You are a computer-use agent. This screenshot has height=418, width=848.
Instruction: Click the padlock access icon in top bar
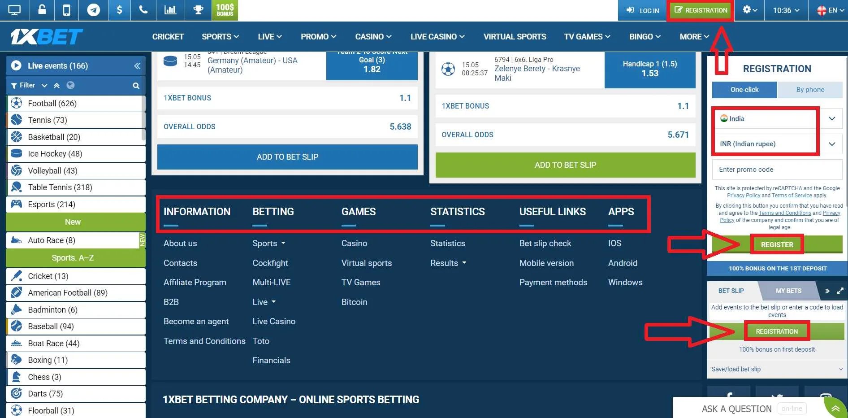click(x=42, y=10)
